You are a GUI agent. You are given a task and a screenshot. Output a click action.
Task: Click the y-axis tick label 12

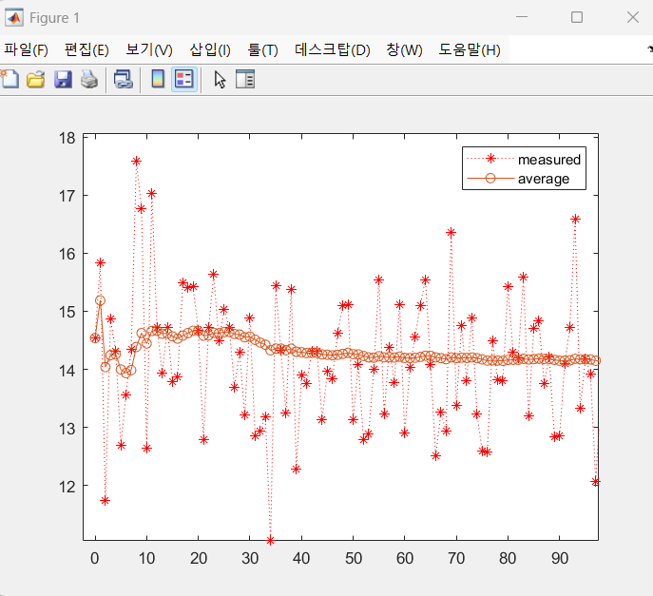click(x=67, y=487)
